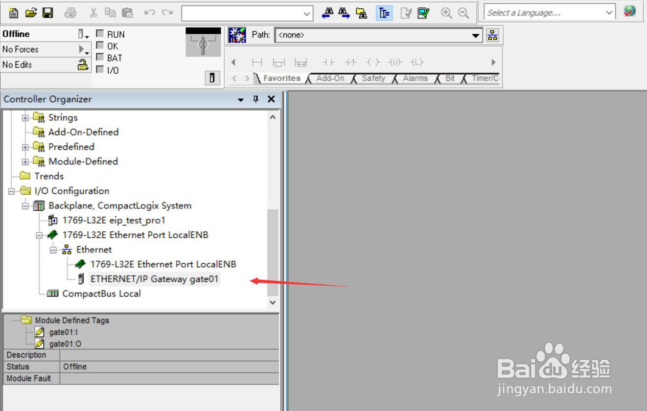Select 1769-L32E eip_test_pro1 controller

(114, 220)
